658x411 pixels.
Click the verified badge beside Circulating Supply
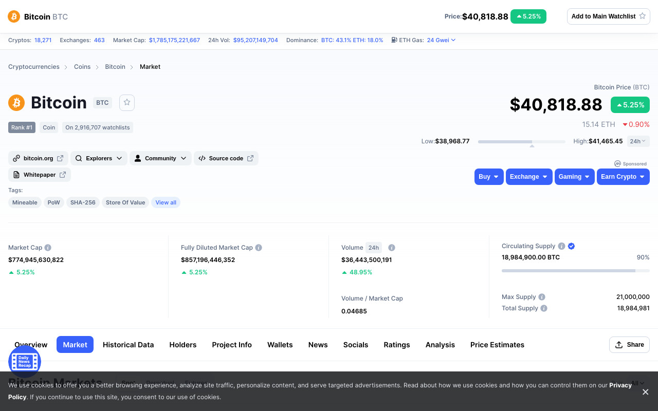click(x=572, y=246)
